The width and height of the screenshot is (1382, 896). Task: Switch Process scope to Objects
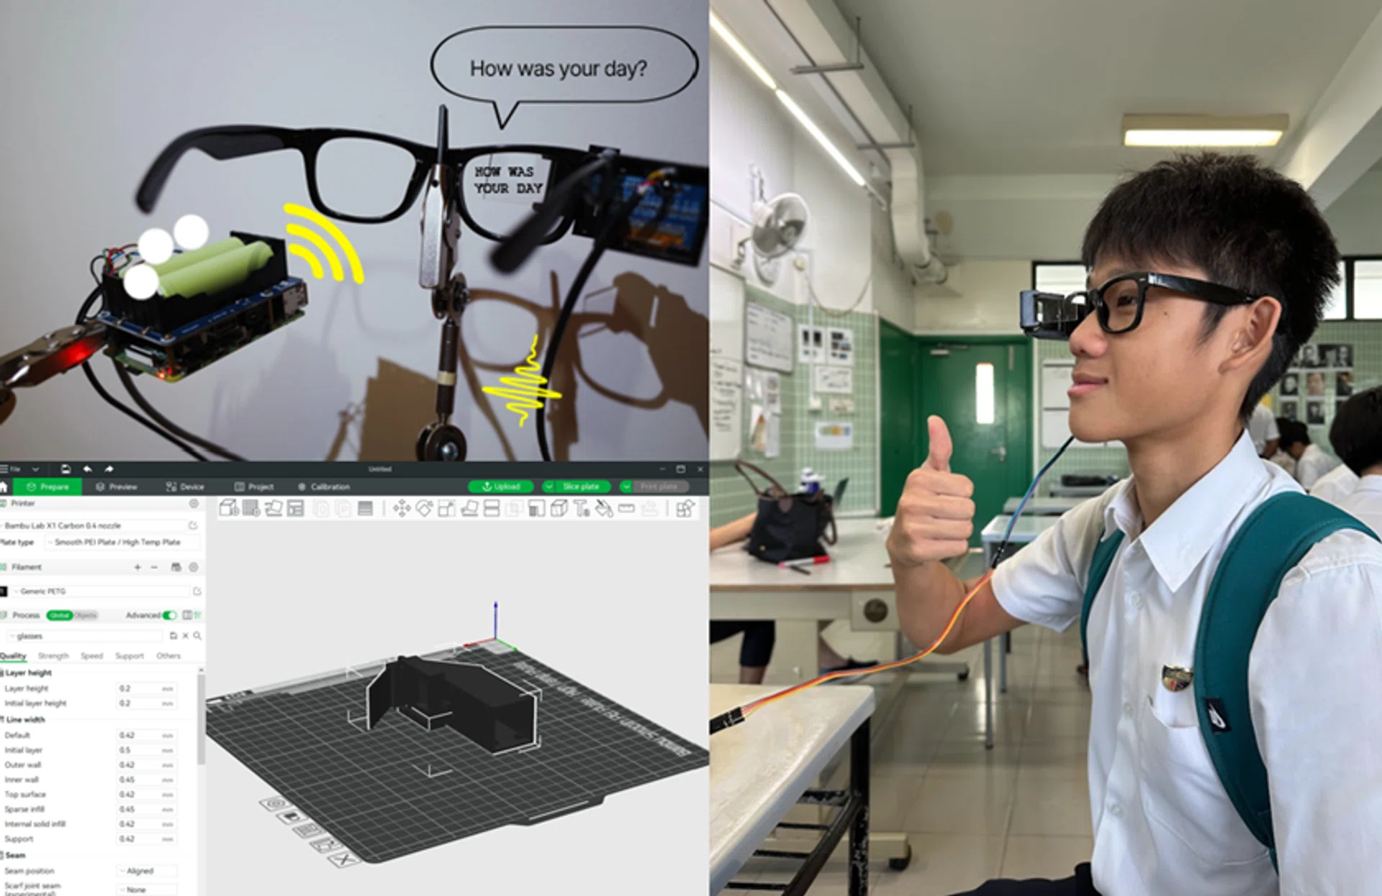[x=86, y=615]
